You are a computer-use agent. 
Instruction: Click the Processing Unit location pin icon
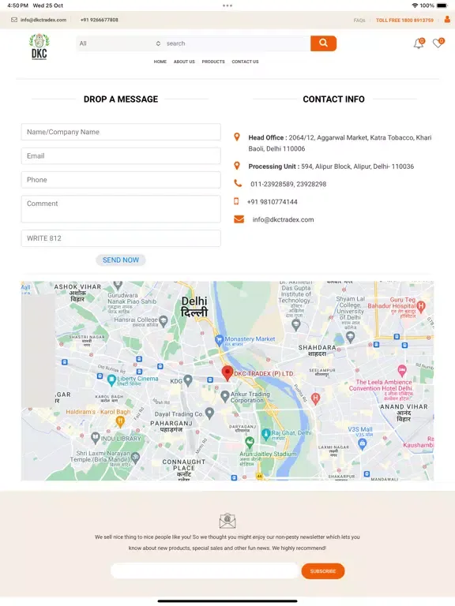pos(237,166)
